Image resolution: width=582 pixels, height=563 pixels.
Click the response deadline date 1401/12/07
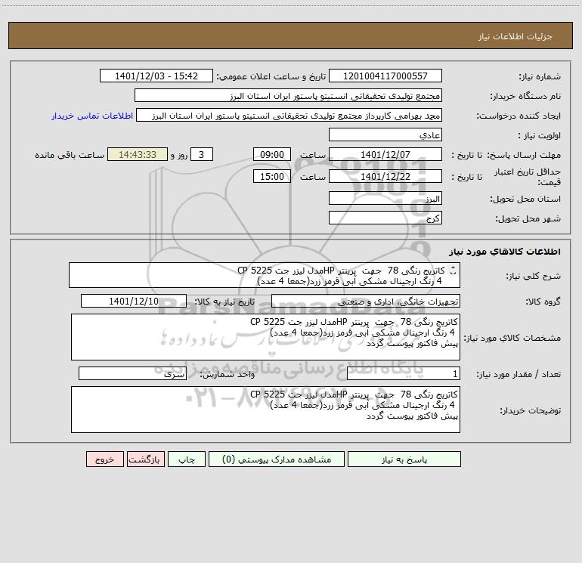coord(385,154)
